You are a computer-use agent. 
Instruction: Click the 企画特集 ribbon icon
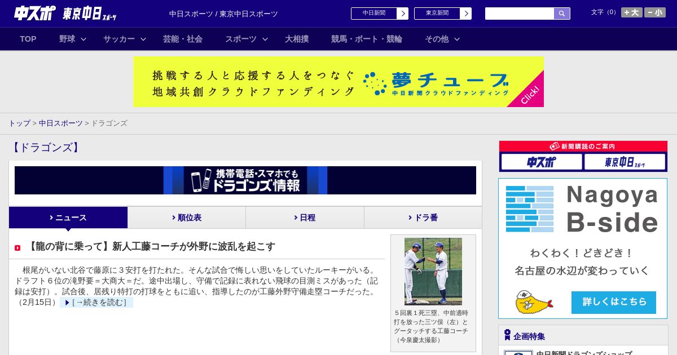(507, 335)
